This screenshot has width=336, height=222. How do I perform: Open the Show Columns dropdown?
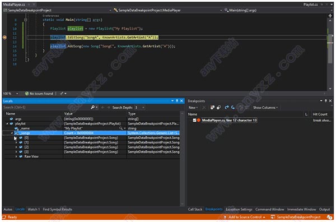coord(265,108)
